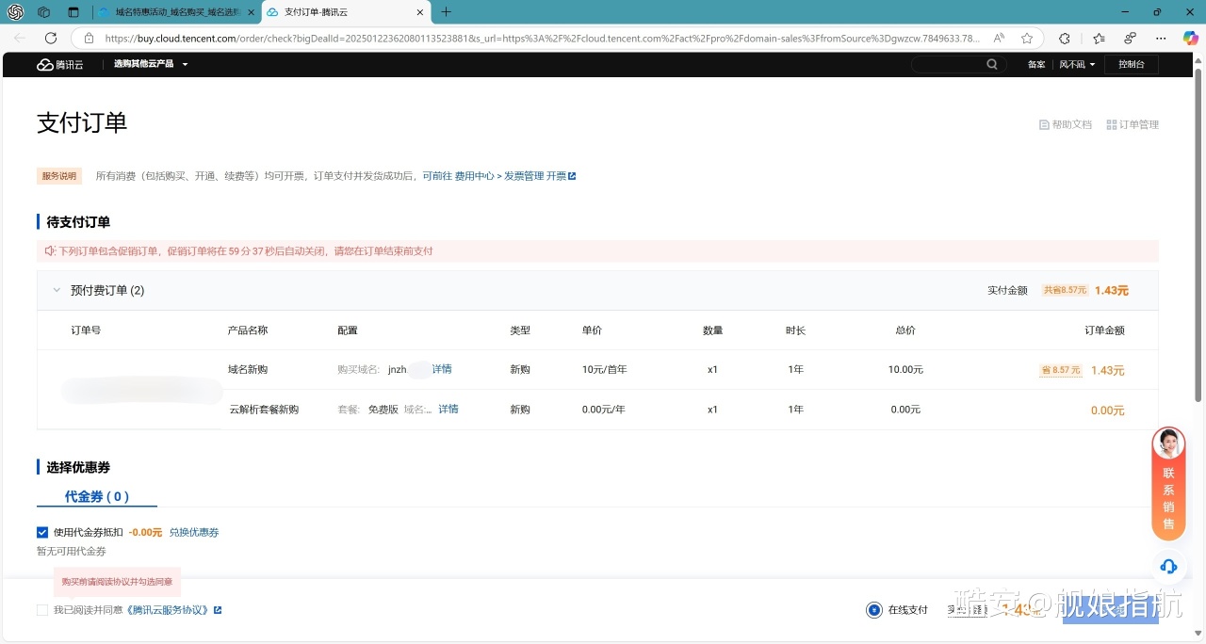The width and height of the screenshot is (1206, 644).
Task: Select the 在线支付 radio option
Action: (874, 610)
